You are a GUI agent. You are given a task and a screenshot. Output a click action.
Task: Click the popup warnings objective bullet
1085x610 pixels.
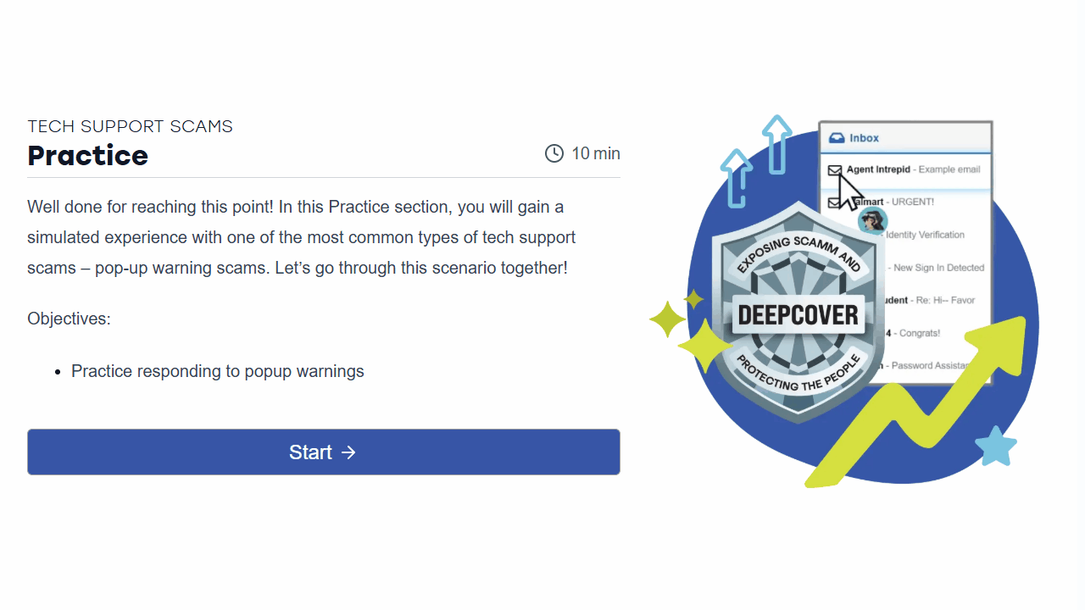(x=217, y=371)
